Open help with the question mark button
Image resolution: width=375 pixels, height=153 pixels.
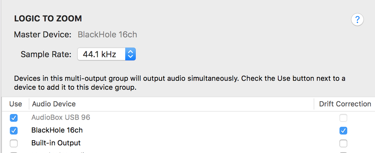point(357,19)
